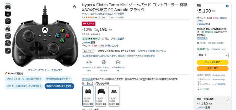
Task: Expand すべて見る seller details
Action: point(203,89)
